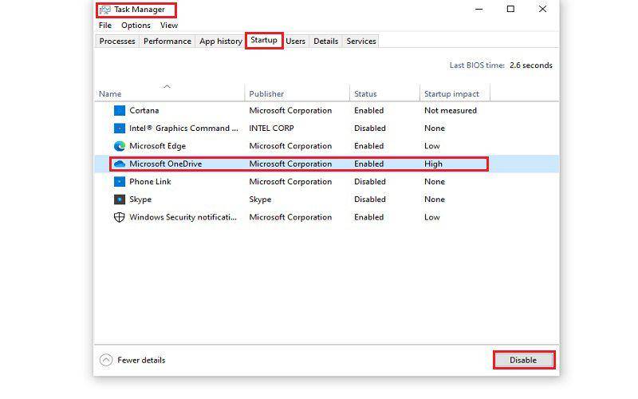The height and width of the screenshot is (399, 638).
Task: Close the Task Manager window
Action: pyautogui.click(x=542, y=9)
